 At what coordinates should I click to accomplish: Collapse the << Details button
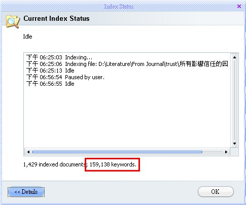(26, 192)
